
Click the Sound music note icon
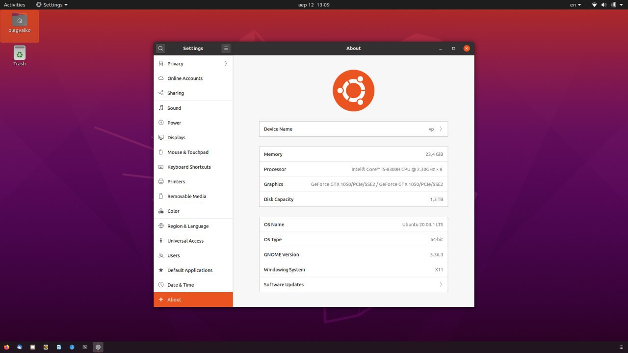click(x=161, y=108)
